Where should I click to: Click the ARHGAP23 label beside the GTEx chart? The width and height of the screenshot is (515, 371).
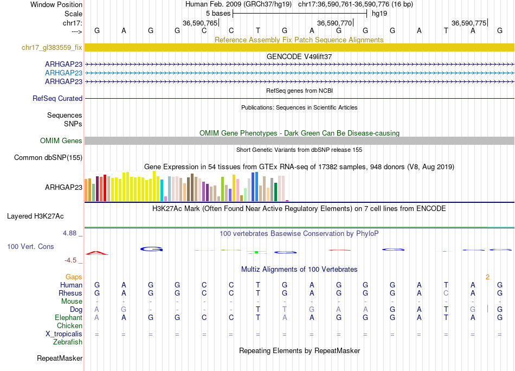[x=64, y=187]
